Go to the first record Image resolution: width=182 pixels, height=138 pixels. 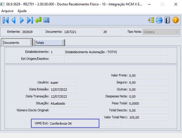(5, 20)
